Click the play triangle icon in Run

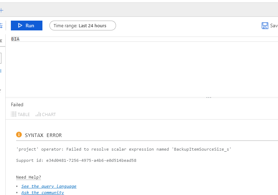tap(20, 26)
